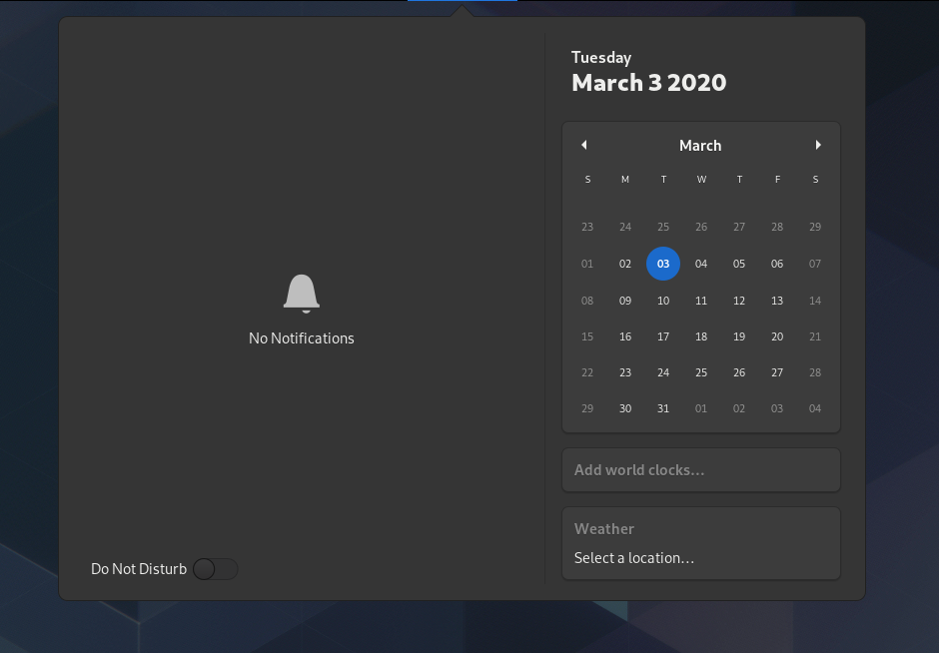Select April 4 trailing date
939x653 pixels.
click(x=814, y=408)
